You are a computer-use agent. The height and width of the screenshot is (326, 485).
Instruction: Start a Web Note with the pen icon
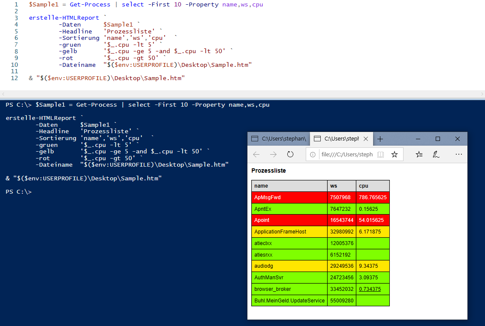(436, 155)
